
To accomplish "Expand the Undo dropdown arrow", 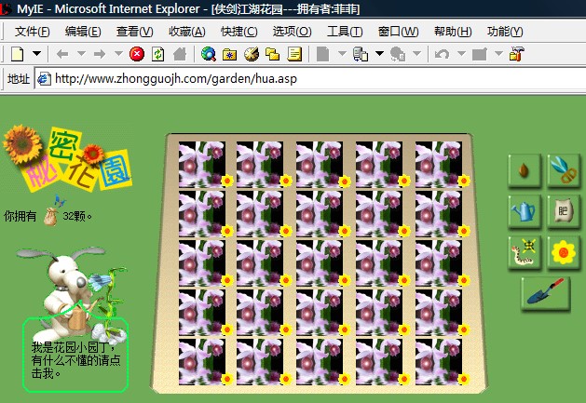I will tap(461, 53).
